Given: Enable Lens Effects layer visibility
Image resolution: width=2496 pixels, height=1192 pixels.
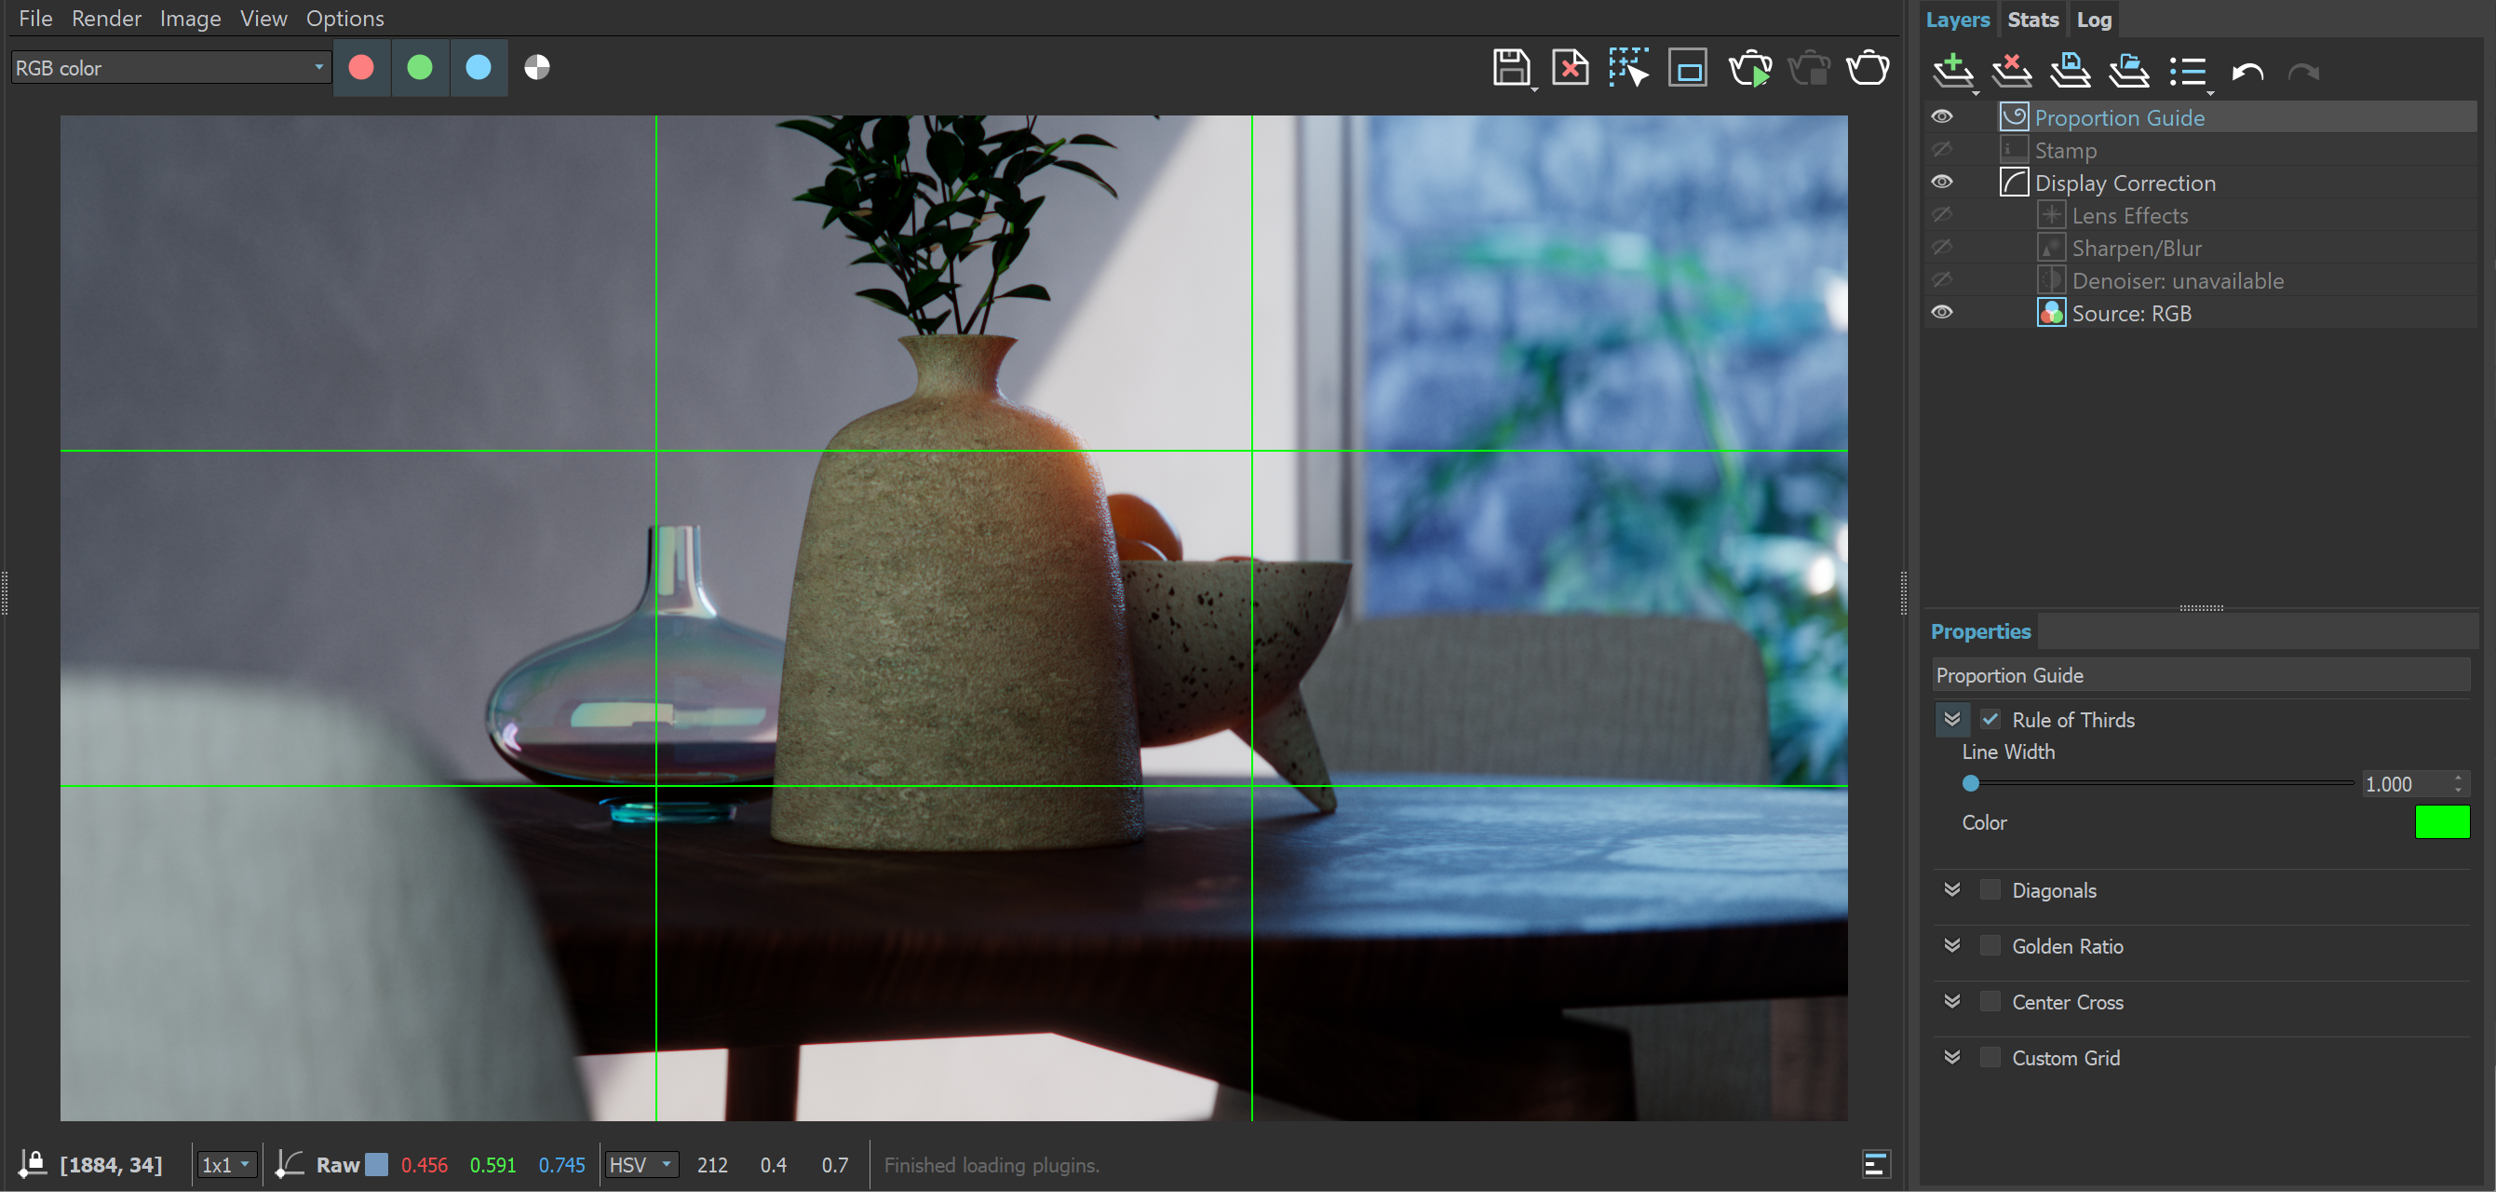Looking at the screenshot, I should pyautogui.click(x=1943, y=215).
